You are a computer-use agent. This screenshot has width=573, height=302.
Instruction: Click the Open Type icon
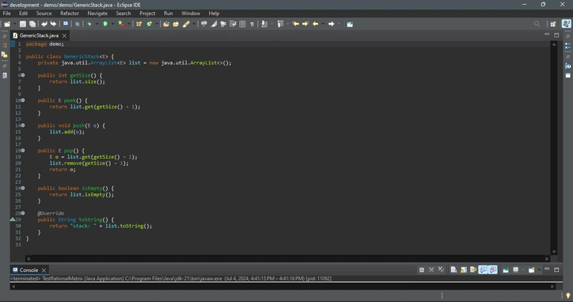pyautogui.click(x=166, y=24)
